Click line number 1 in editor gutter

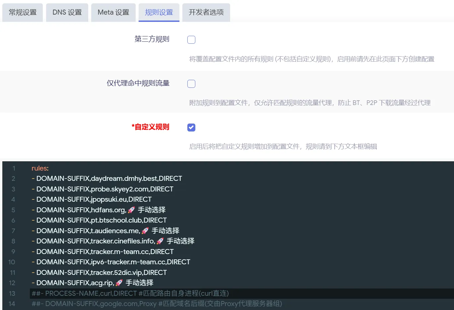14,169
